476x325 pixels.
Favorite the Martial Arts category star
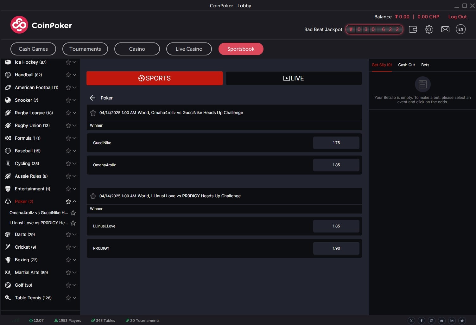(68, 272)
